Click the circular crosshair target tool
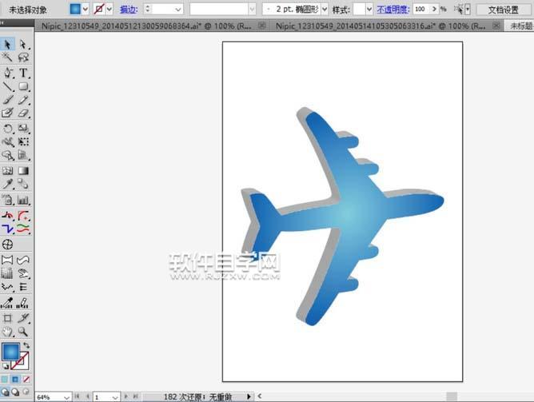The image size is (534, 402). pos(7,245)
